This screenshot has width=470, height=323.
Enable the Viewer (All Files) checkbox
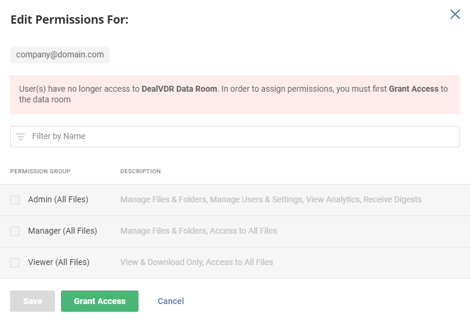point(15,263)
